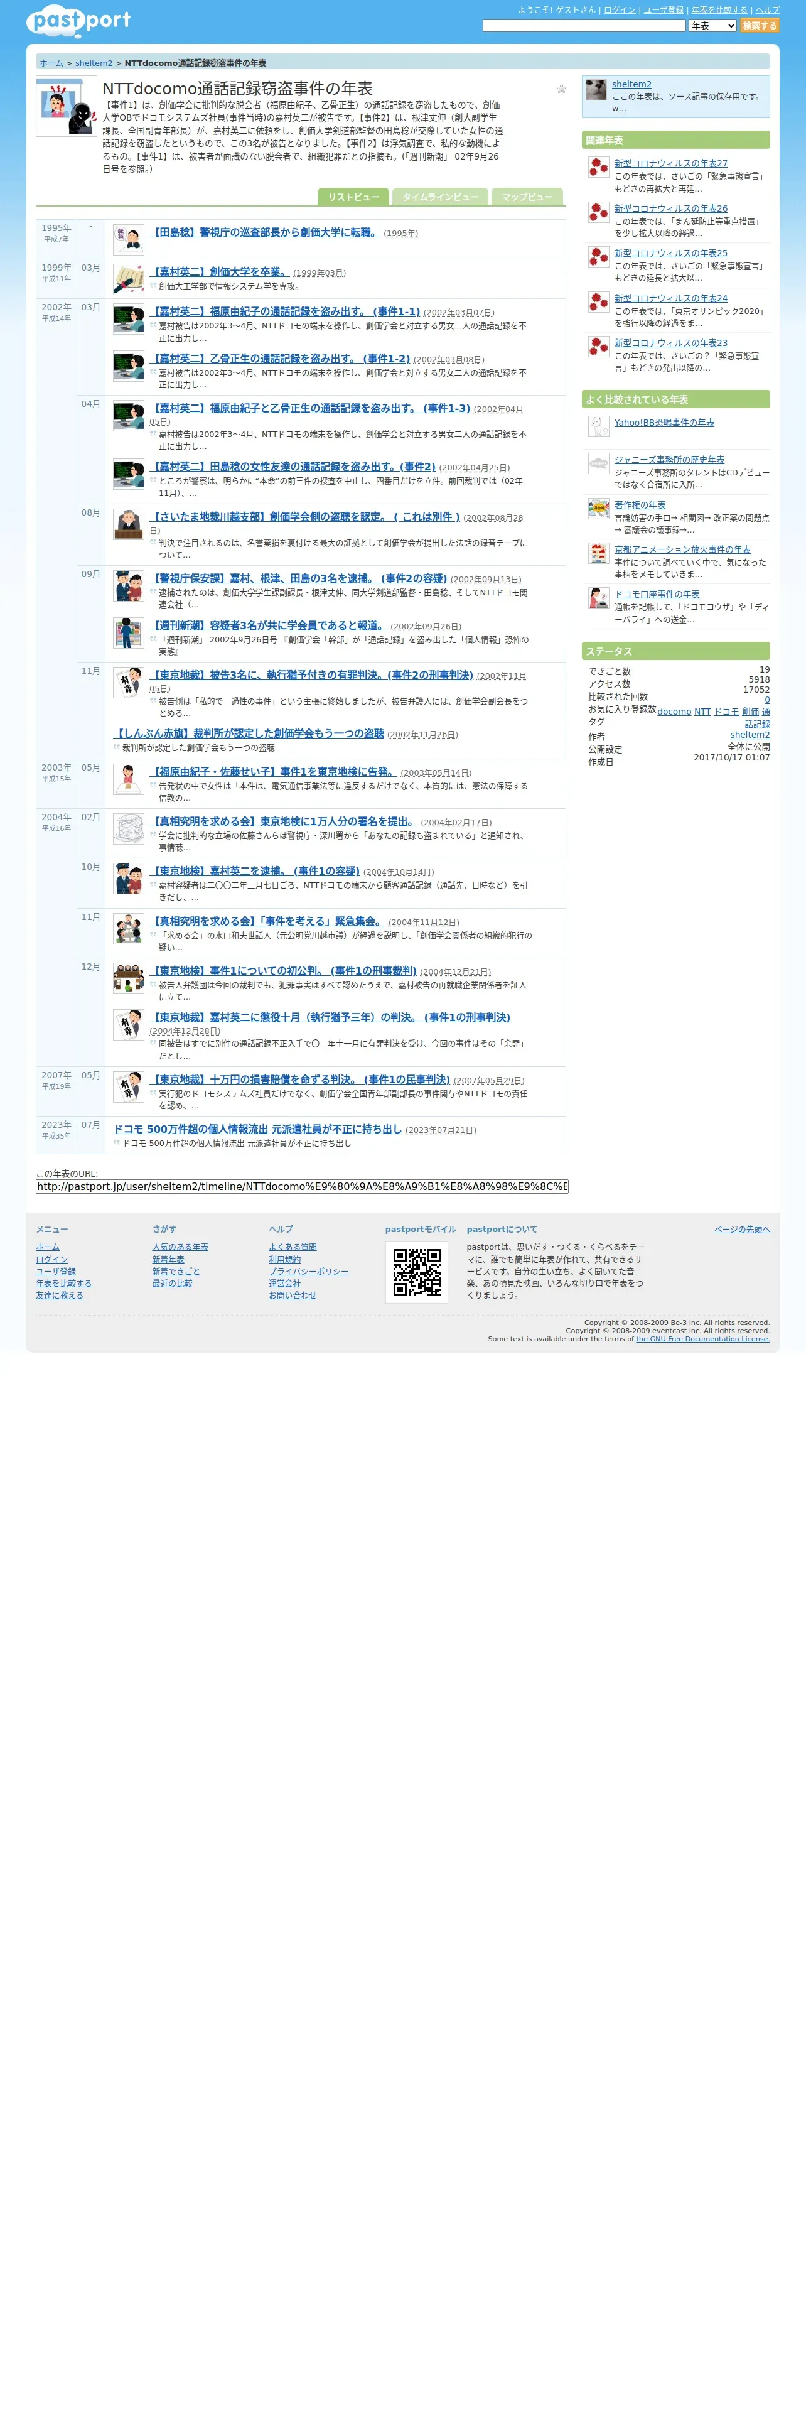Screen dimensions: 806x2419
Task: Open sheltem2 in the breadcrumb
Action: [x=94, y=63]
